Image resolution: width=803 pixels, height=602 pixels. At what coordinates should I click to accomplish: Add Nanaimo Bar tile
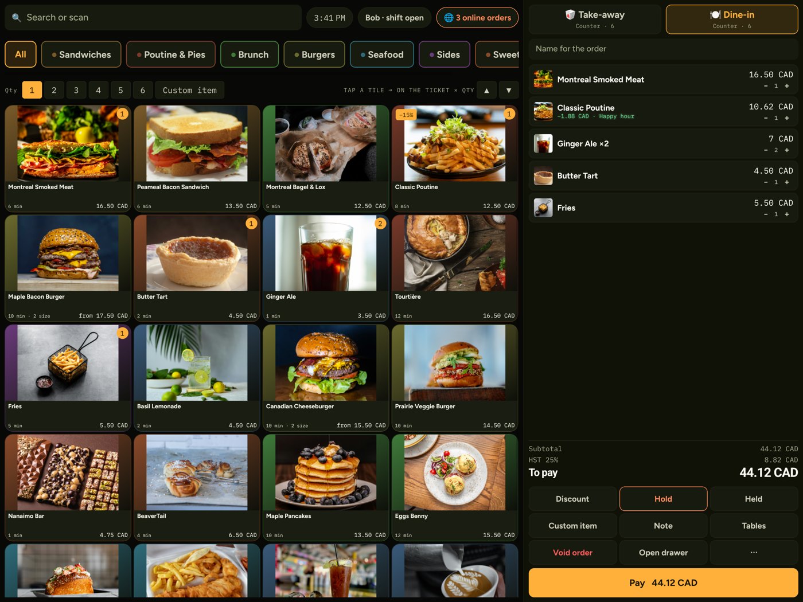(68, 488)
